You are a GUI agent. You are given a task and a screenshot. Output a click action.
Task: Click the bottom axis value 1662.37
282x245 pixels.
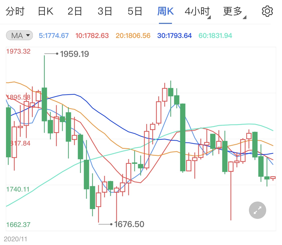18,225
